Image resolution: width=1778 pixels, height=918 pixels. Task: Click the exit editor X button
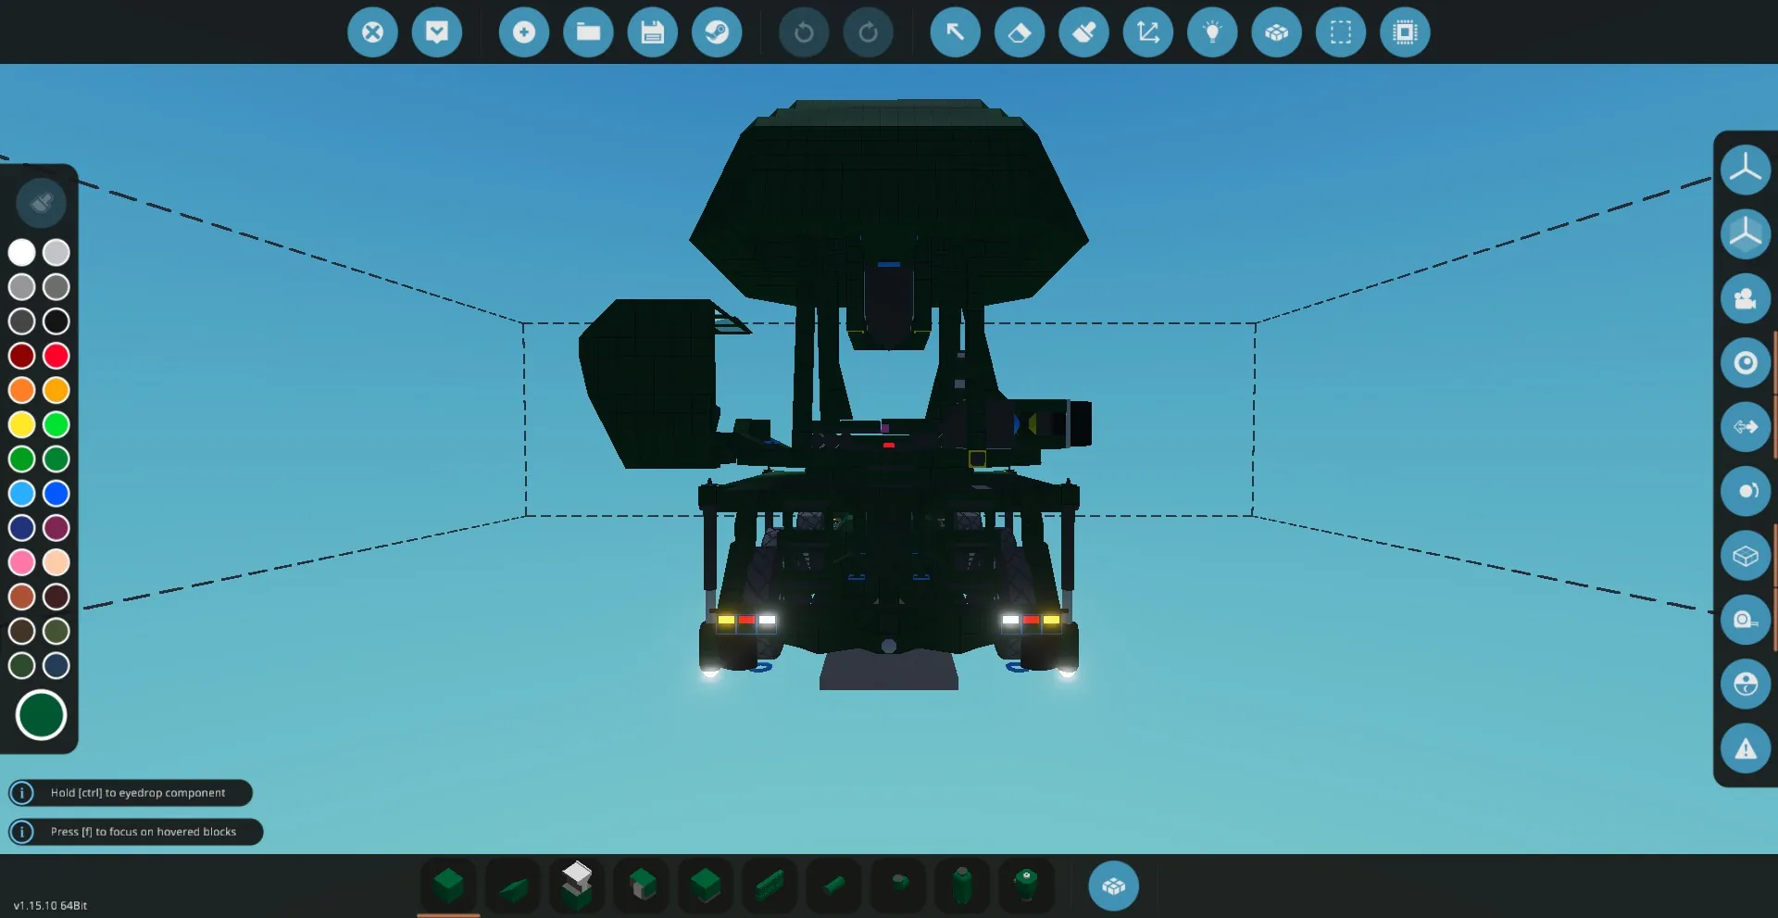pyautogui.click(x=372, y=32)
